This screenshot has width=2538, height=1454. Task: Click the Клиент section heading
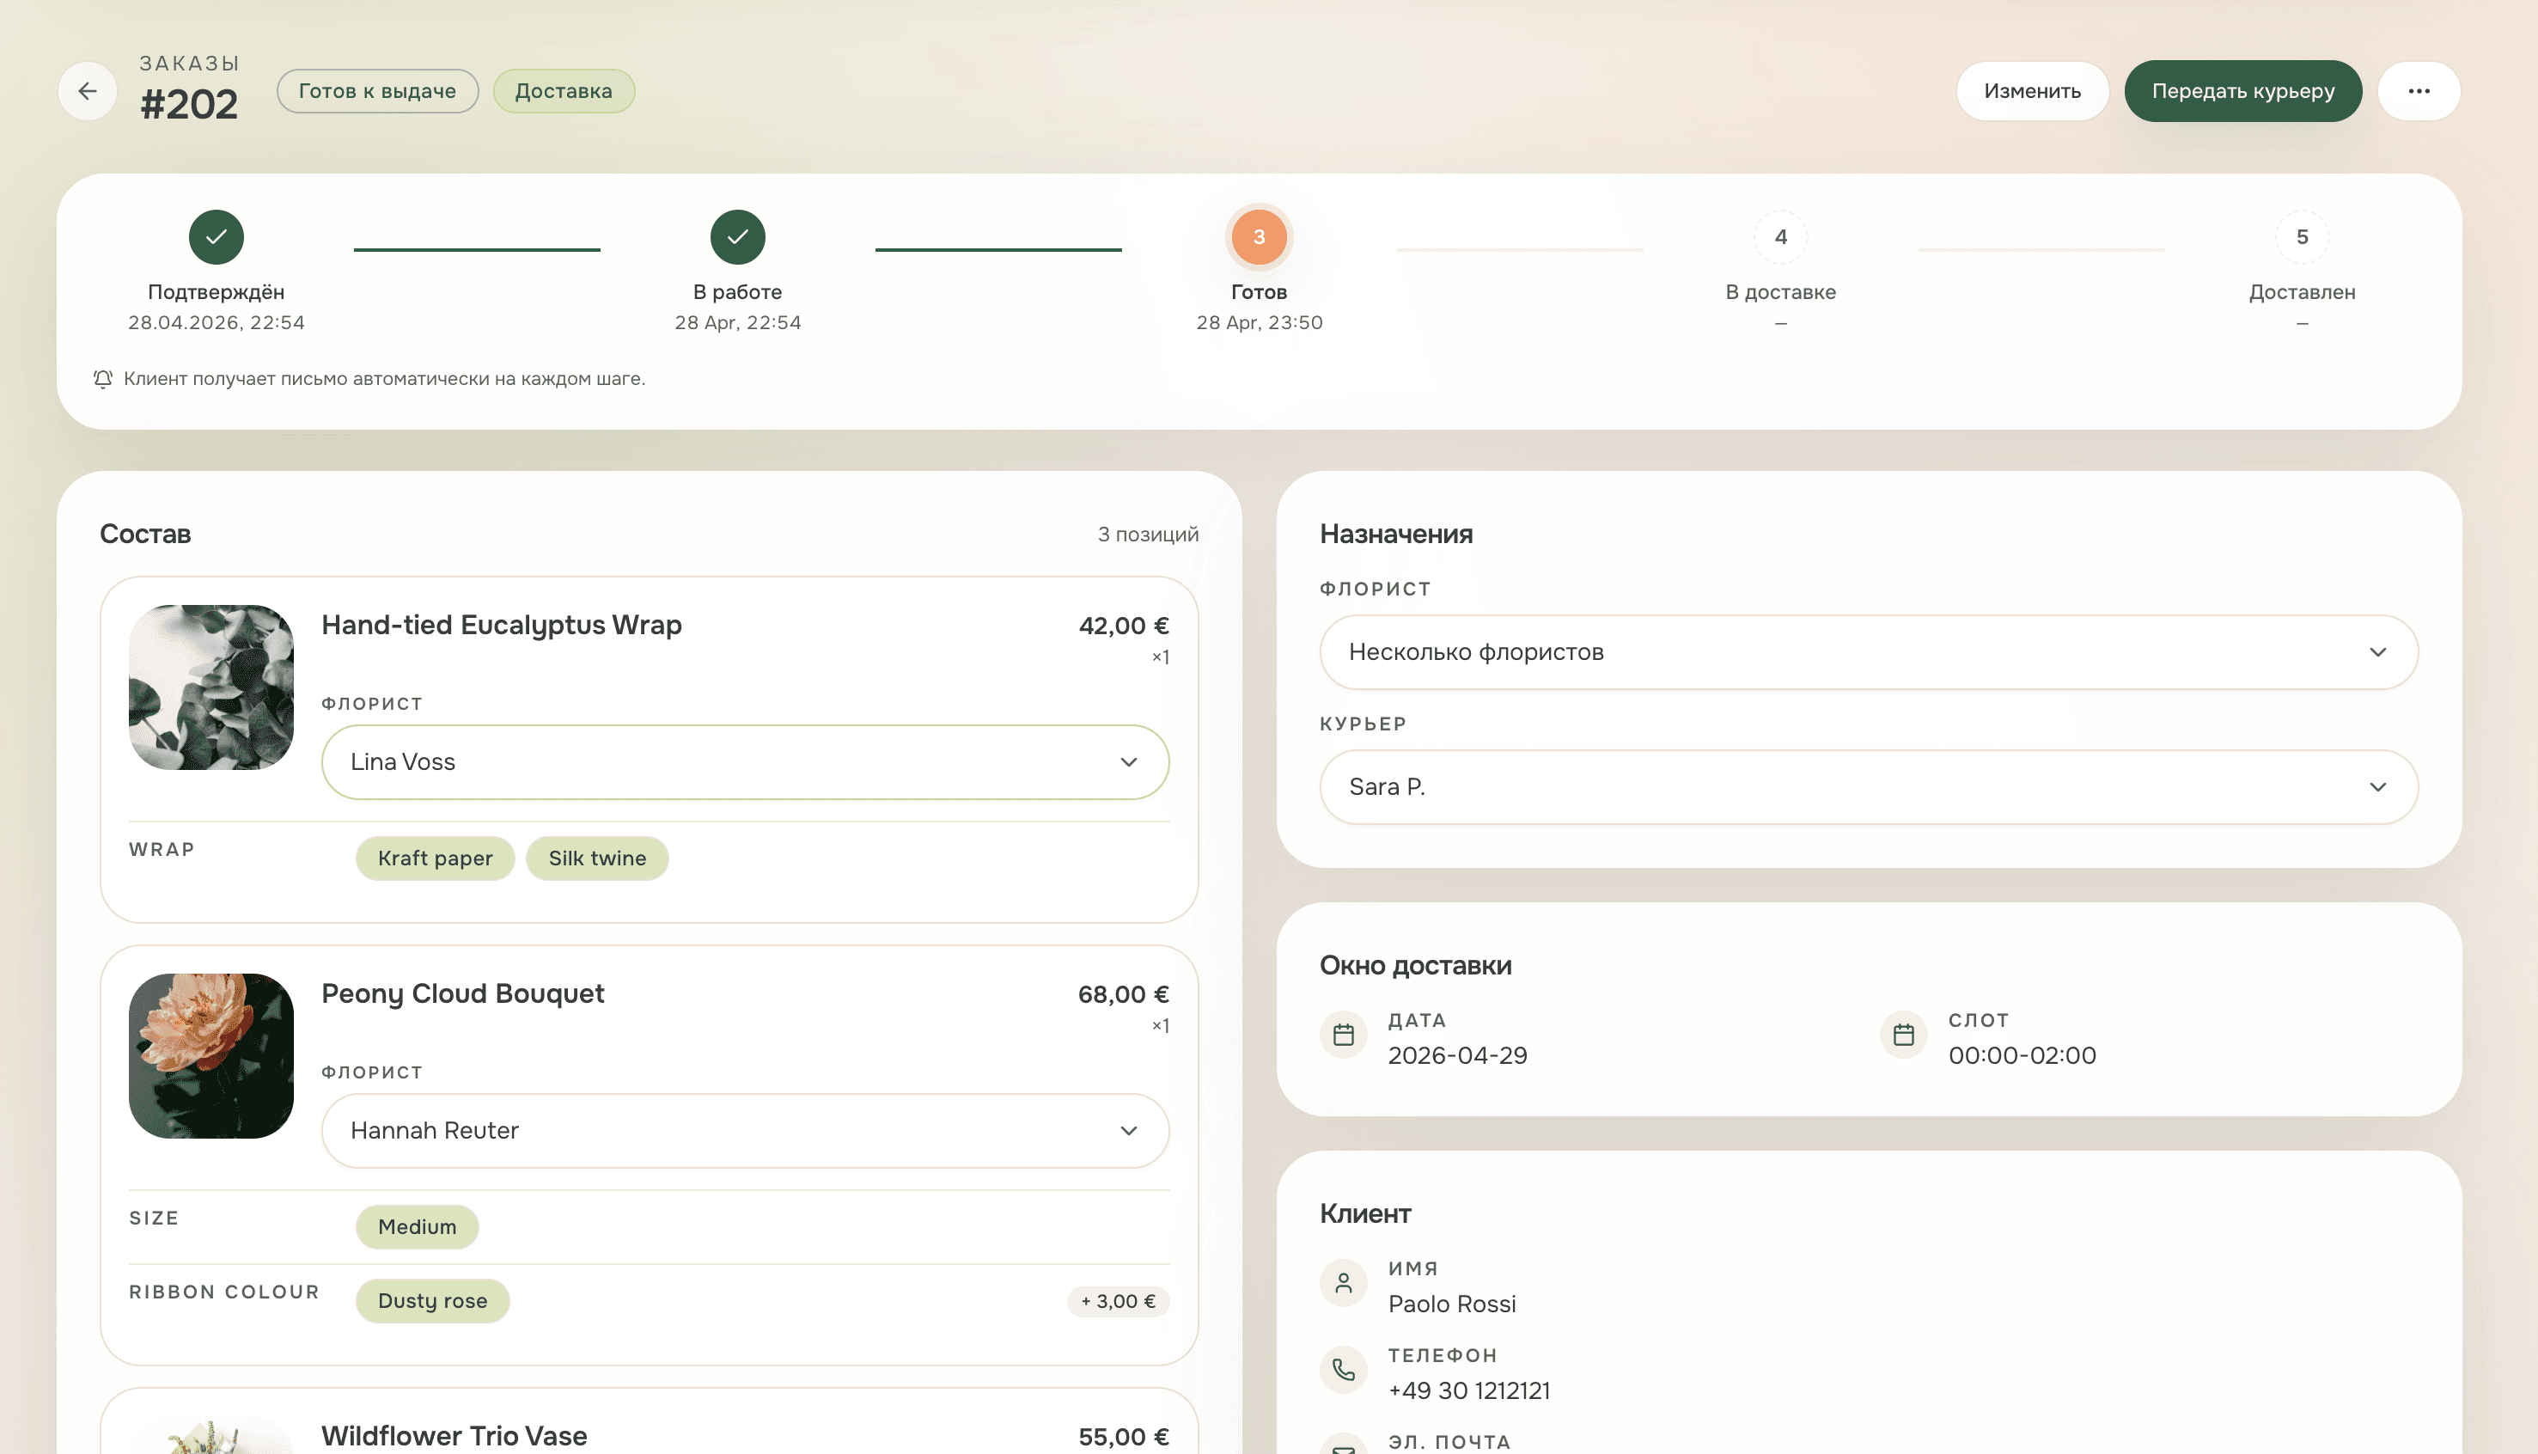point(1365,1213)
